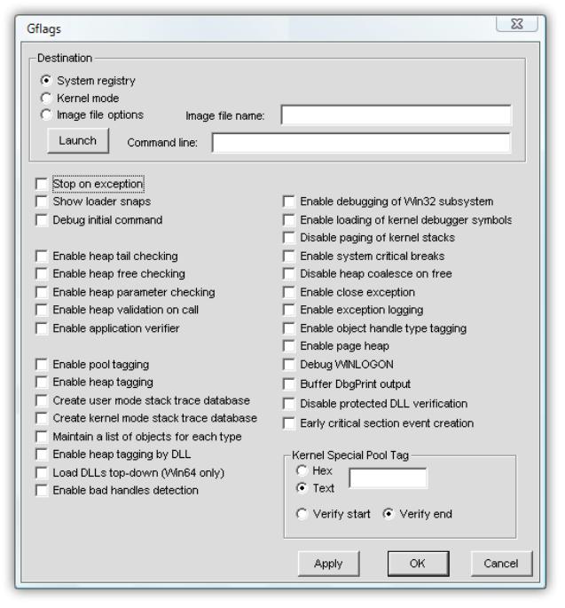Viewport: 565px width, 608px height.
Task: Click the Launch button
Action: (78, 141)
